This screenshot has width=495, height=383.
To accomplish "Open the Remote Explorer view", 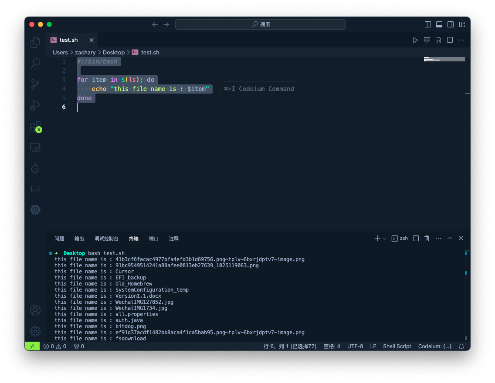I will coord(35,148).
